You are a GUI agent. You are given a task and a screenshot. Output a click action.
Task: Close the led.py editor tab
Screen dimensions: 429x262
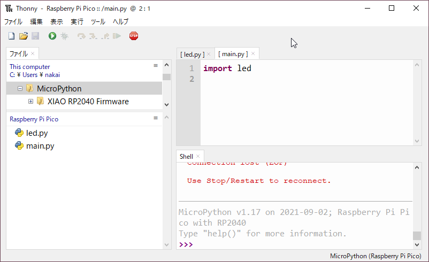[209, 54]
